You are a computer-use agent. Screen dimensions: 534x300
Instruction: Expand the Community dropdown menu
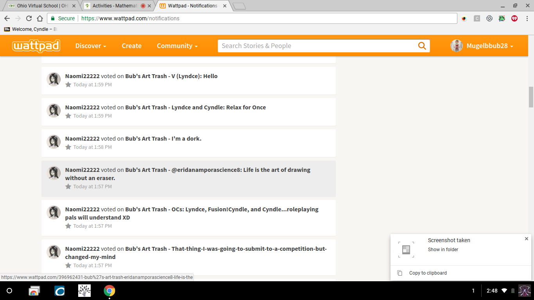pos(177,46)
